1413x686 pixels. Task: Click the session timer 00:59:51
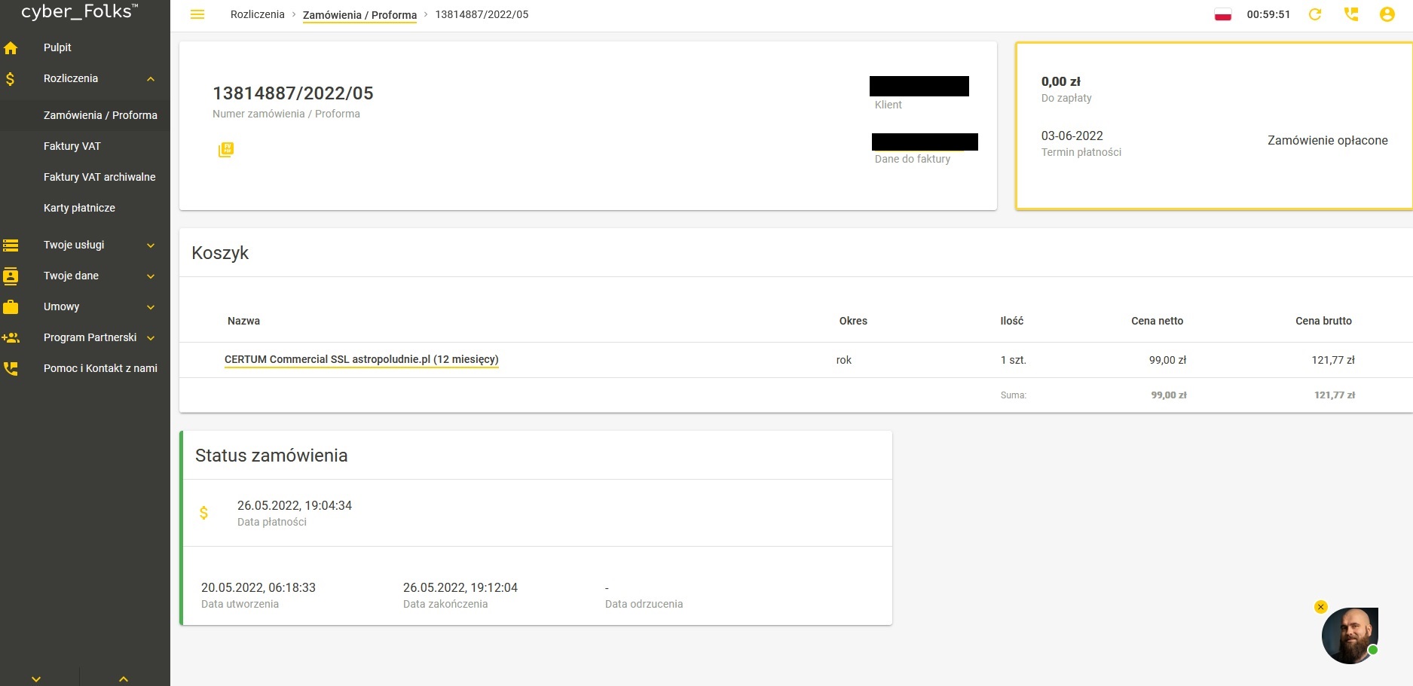(x=1268, y=14)
